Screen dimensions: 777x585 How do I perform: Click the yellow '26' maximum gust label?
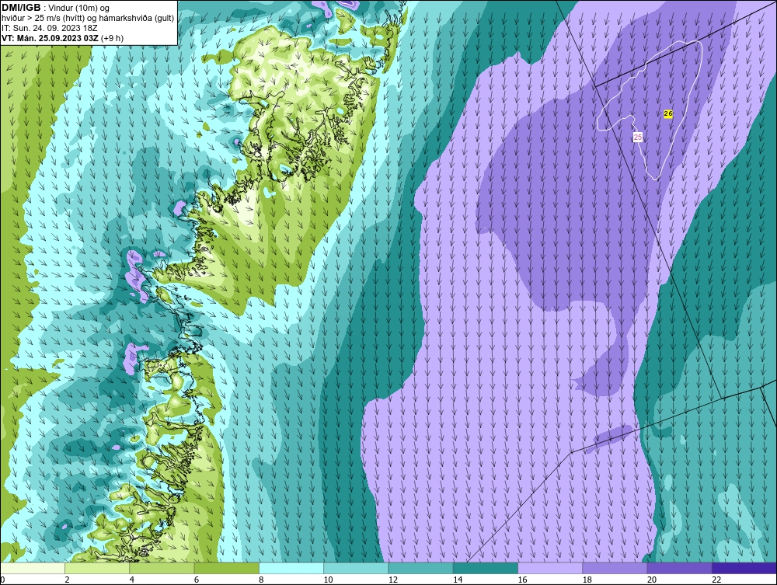[668, 114]
